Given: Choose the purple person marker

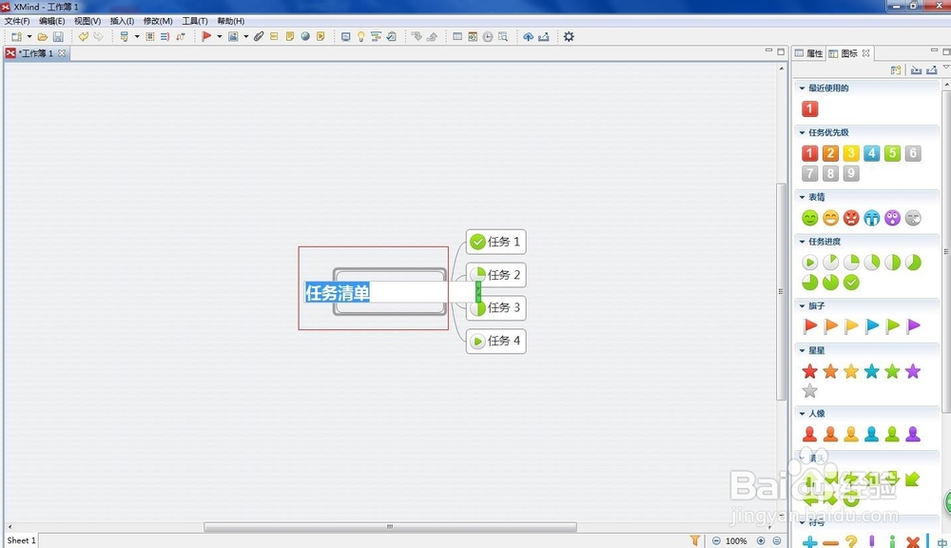Looking at the screenshot, I should coord(913,433).
